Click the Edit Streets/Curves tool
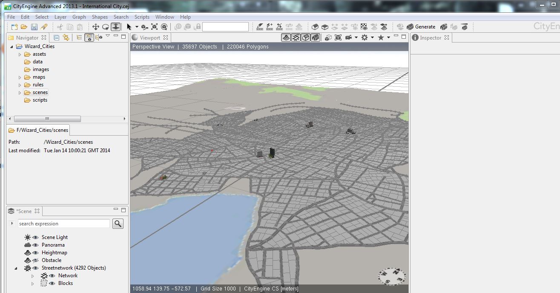Viewport: 560px width, 293px height. [279, 27]
